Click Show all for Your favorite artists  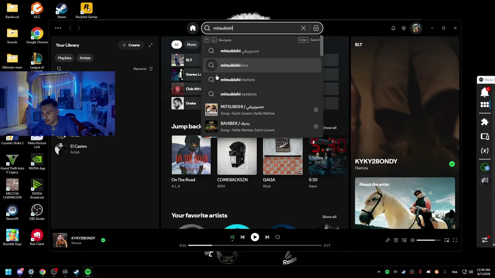tap(329, 217)
